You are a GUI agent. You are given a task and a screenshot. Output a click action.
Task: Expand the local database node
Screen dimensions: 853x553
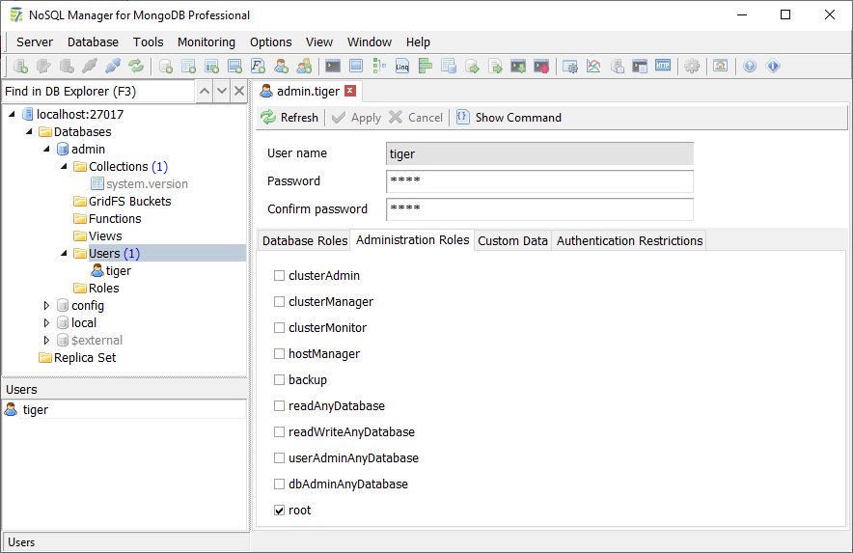tap(46, 323)
